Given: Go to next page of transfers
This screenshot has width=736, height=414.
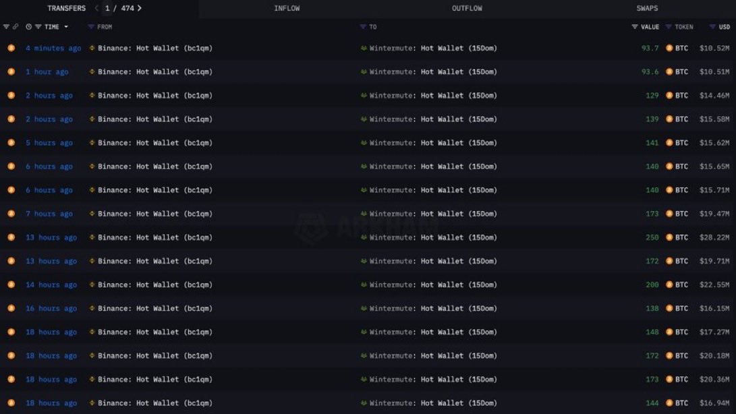Looking at the screenshot, I should point(140,8).
